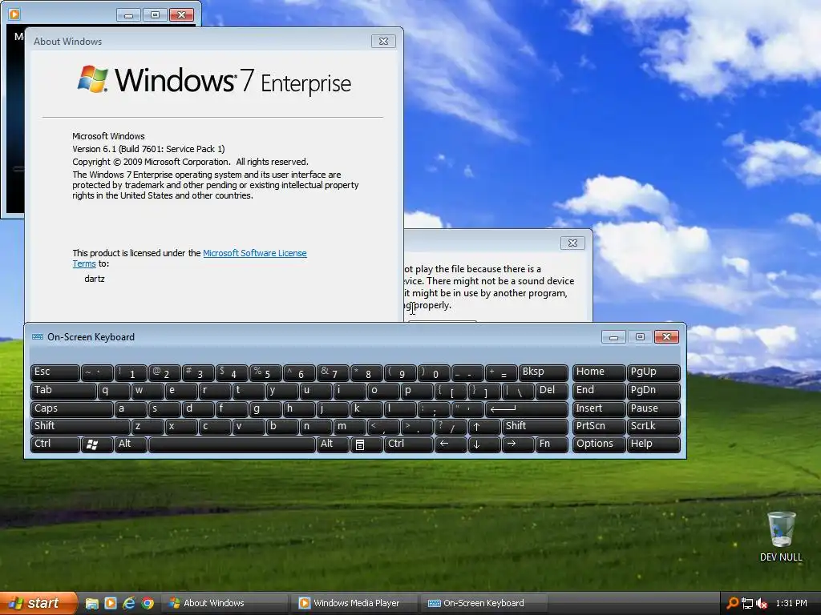Switch to Windows Media Player taskbar item
821x615 pixels.
click(356, 603)
